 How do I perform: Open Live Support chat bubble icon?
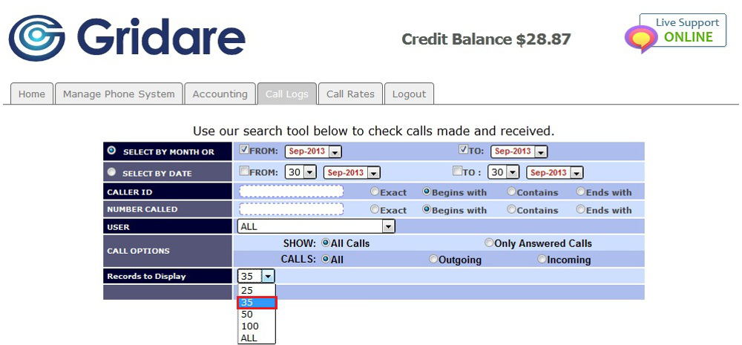(641, 39)
